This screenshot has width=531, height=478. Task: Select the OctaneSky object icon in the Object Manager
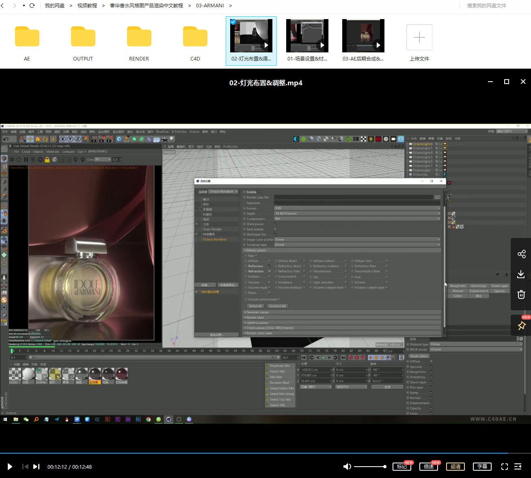click(x=411, y=174)
